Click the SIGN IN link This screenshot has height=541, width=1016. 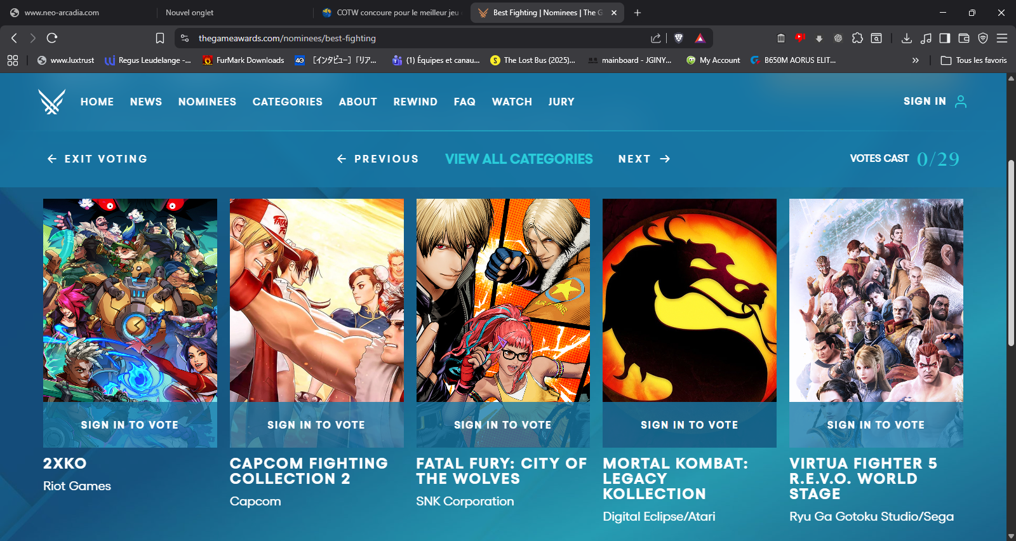coord(925,102)
